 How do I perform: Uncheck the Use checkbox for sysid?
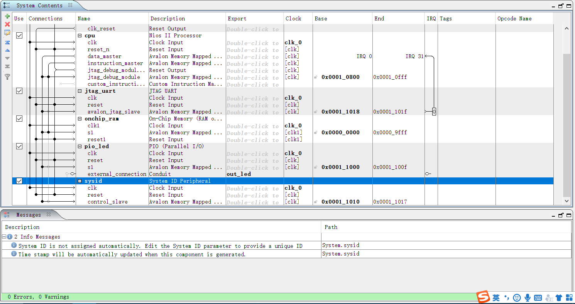pos(19,181)
